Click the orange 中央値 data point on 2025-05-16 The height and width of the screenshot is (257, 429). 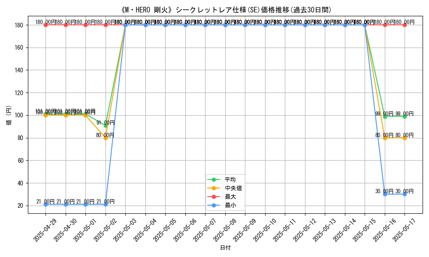point(385,138)
